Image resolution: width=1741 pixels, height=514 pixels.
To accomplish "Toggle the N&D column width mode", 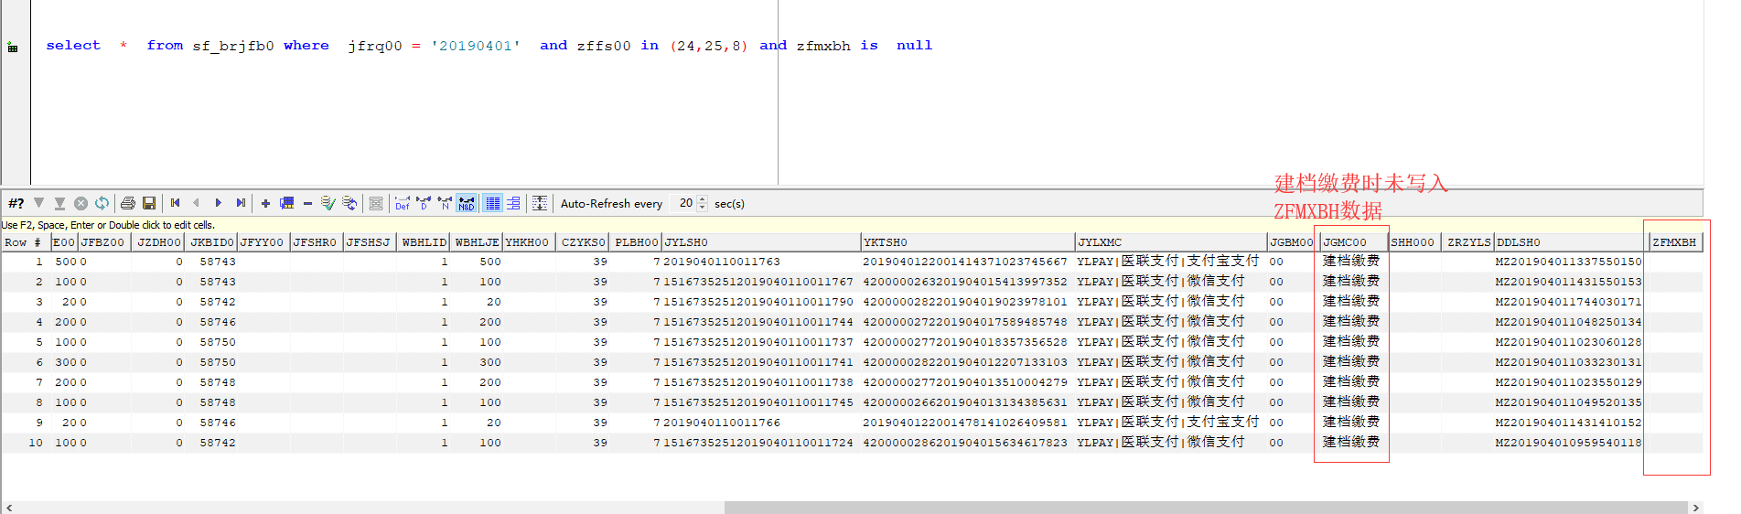I will click(467, 203).
